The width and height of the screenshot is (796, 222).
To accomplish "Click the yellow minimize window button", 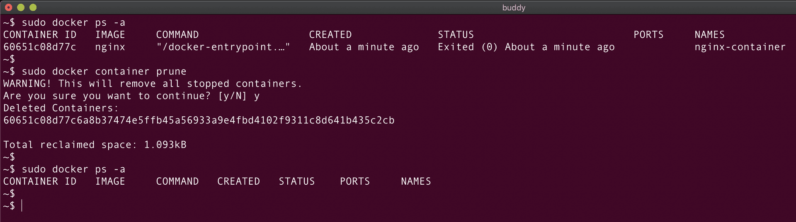I will tap(21, 7).
